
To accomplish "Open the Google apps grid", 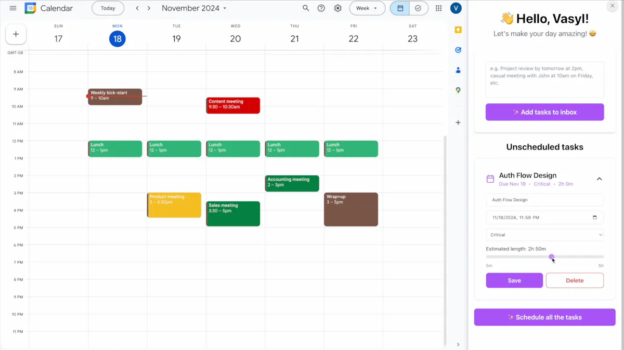I will click(x=438, y=8).
